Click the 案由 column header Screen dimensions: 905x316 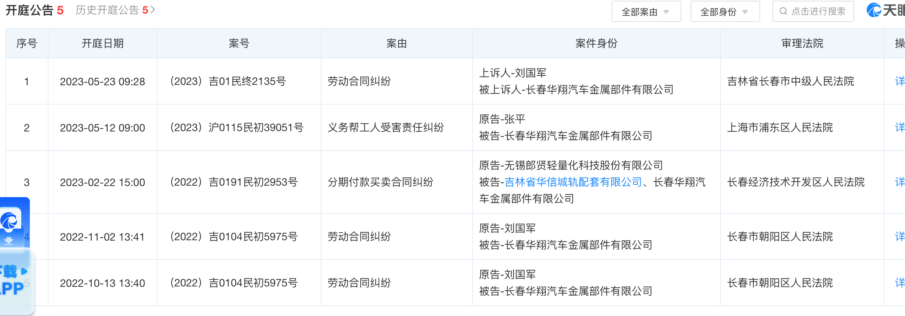tap(396, 44)
